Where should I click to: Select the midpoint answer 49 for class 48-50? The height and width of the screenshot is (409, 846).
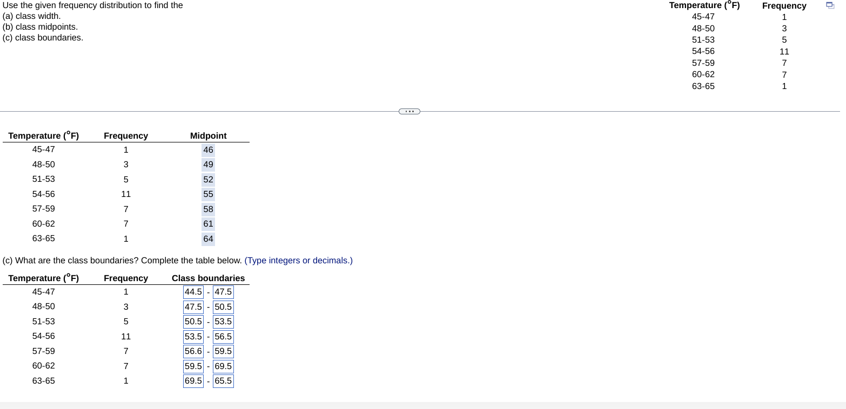[208, 164]
